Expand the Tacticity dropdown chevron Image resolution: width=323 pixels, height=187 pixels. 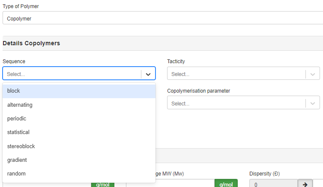(312, 74)
